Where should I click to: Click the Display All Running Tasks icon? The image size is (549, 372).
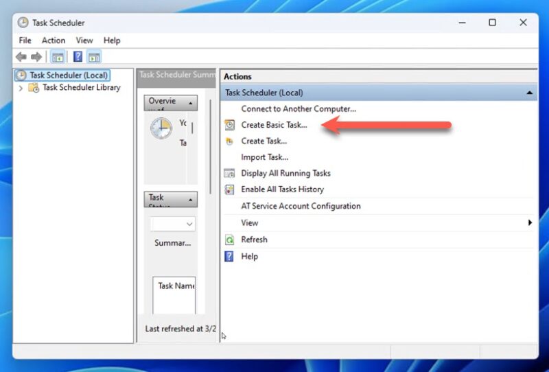pyautogui.click(x=229, y=173)
